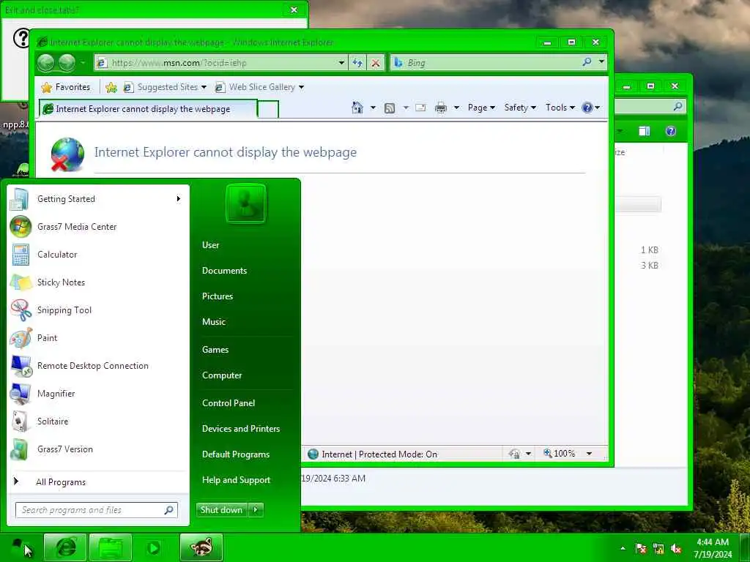Image resolution: width=750 pixels, height=562 pixels.
Task: Click the raccoon app taskbar icon
Action: [201, 547]
